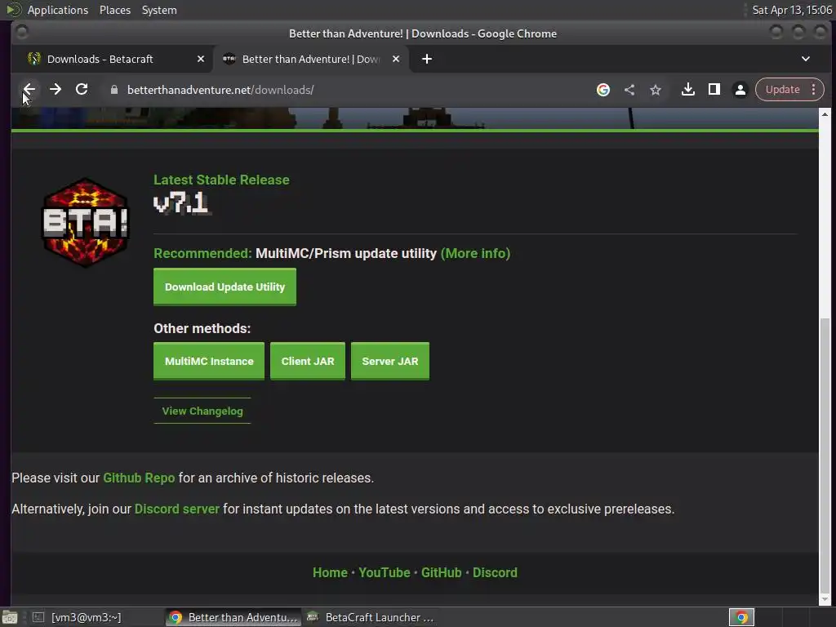Click the Update button in Chrome toolbar

[x=782, y=90]
